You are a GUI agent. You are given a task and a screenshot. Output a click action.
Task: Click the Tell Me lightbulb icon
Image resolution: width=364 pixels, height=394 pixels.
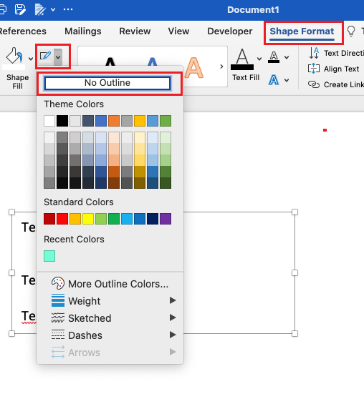(351, 31)
